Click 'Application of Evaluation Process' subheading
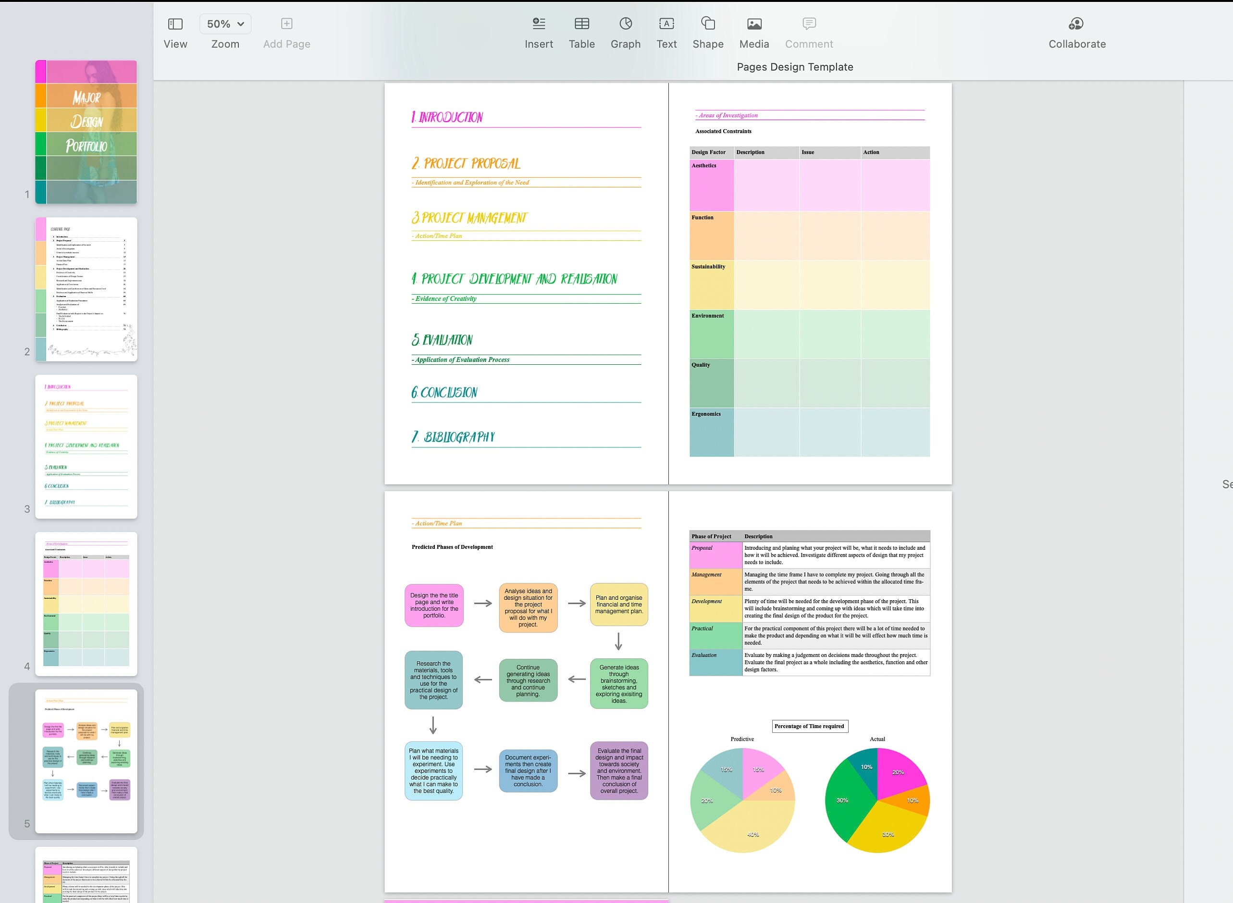The width and height of the screenshot is (1233, 903). pyautogui.click(x=461, y=359)
